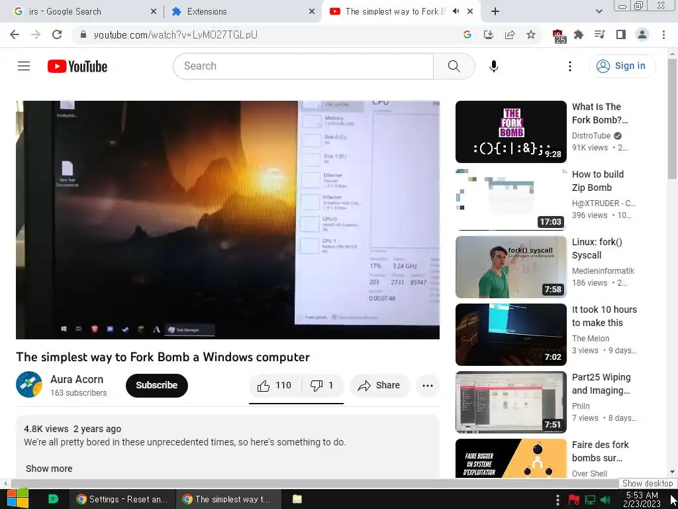Screen dimensions: 678x509
Task: Switch to the irs - Google Search tab
Action: 84,12
